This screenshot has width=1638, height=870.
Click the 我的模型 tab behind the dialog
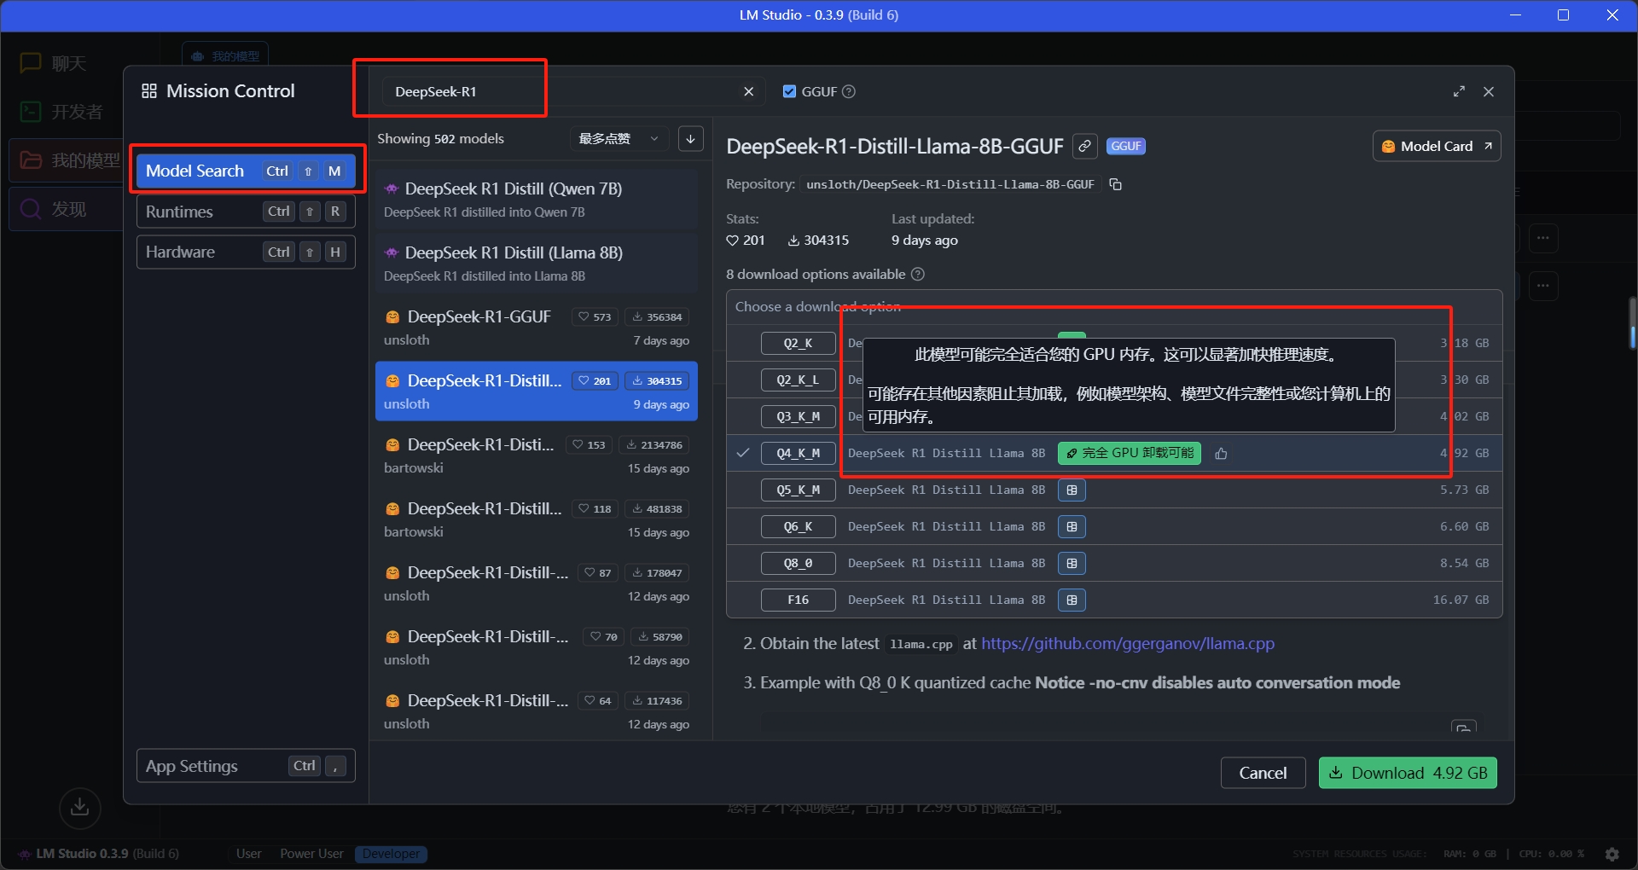click(x=226, y=55)
